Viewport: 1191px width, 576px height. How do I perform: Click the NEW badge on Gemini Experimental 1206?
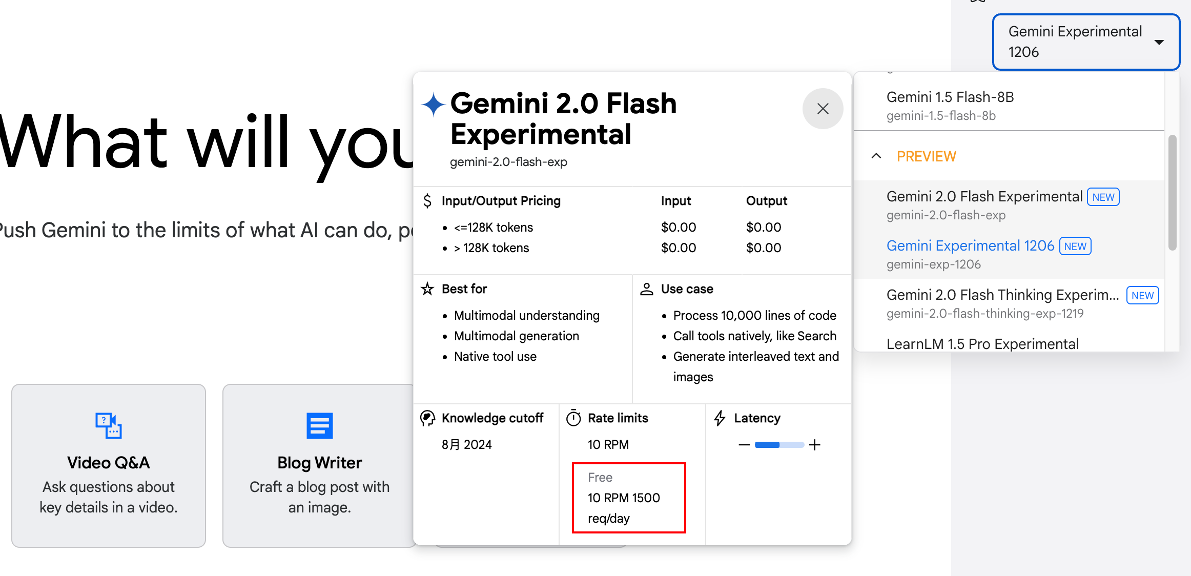pos(1075,246)
